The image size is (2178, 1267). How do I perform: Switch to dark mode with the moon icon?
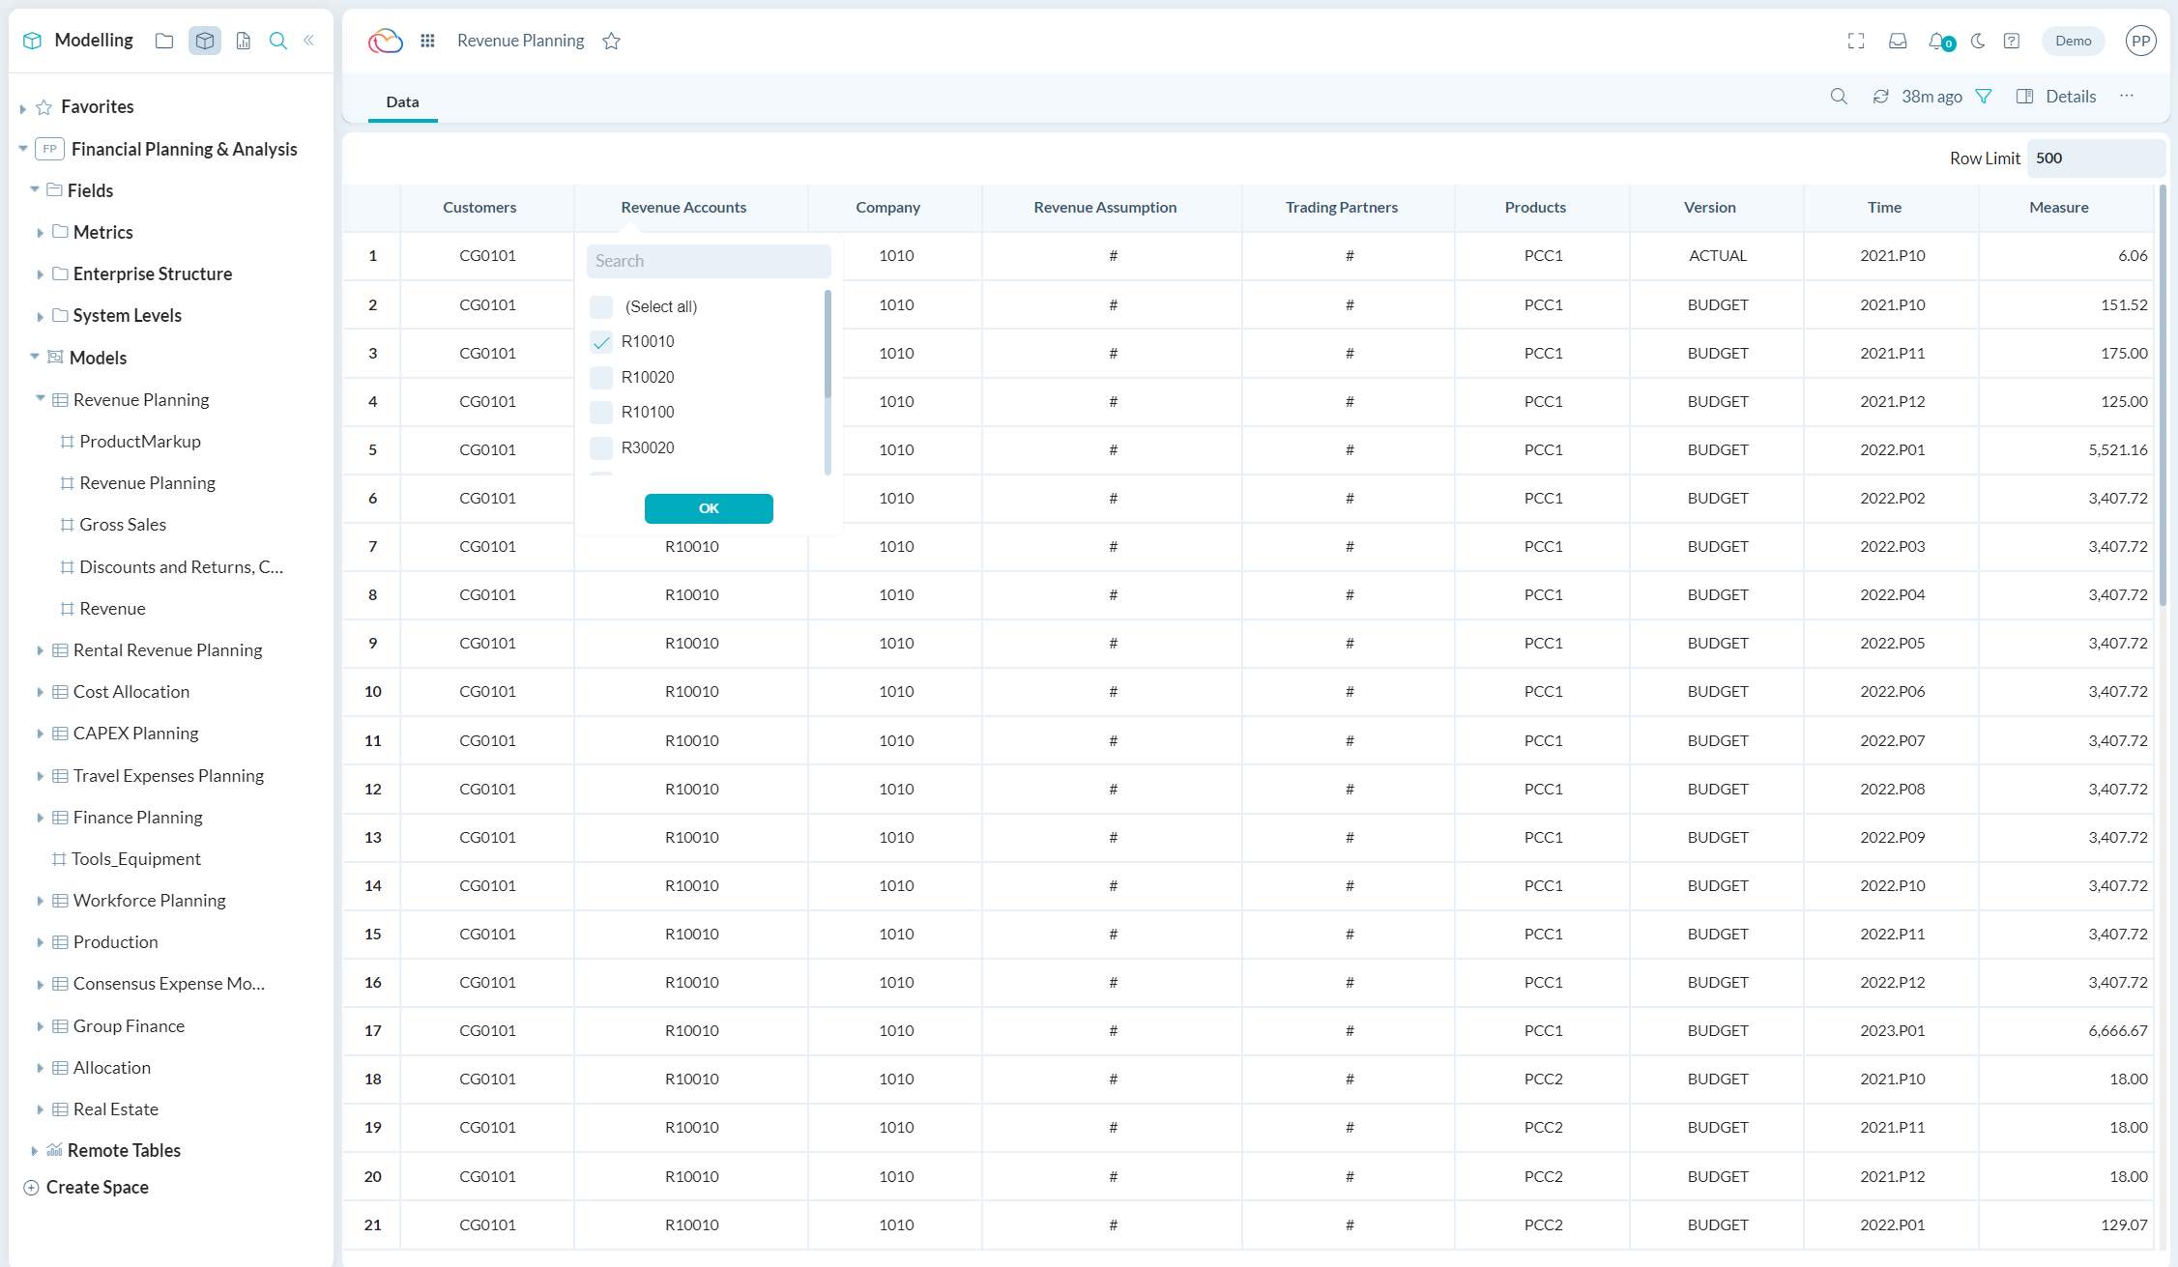1977,41
